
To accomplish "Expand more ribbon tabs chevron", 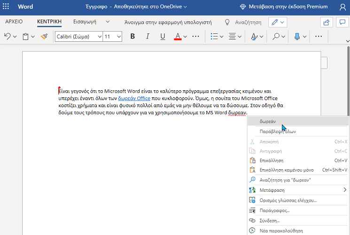I will tap(108, 22).
